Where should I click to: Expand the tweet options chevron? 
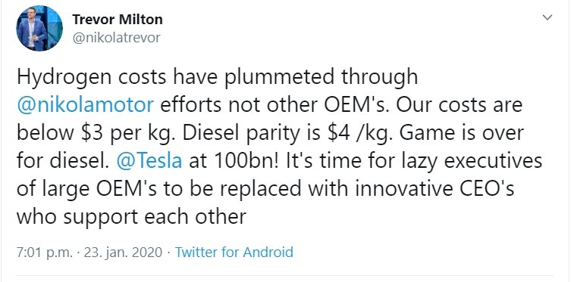pos(547,17)
